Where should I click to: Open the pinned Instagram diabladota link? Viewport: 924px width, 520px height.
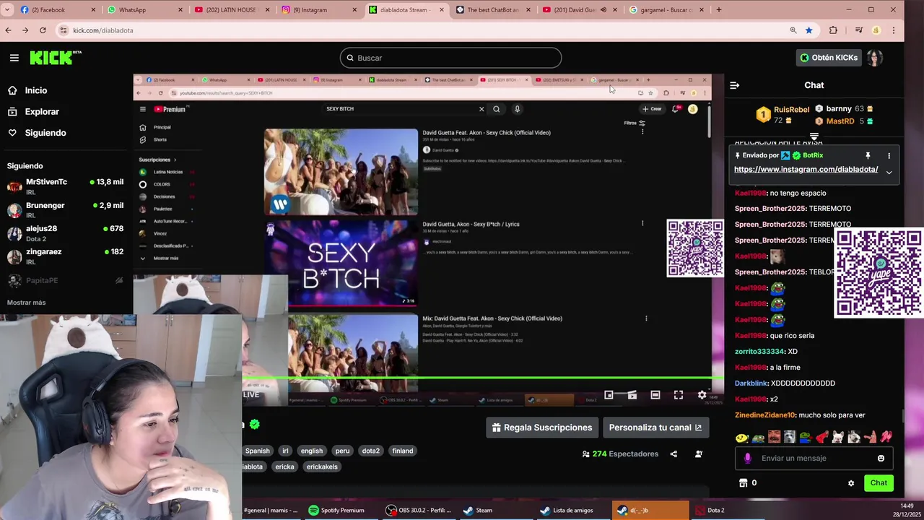[x=806, y=169]
